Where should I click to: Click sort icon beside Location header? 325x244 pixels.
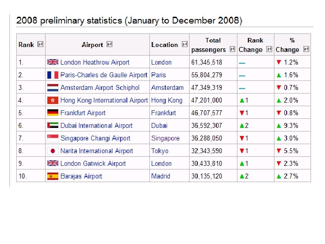pos(184,44)
